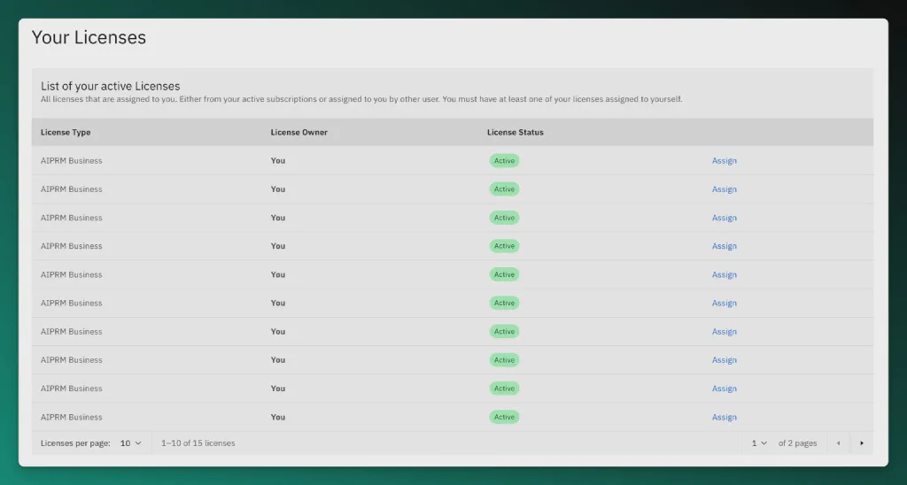Screen dimensions: 907x485
Task: Click the Active badge in last row
Action: coord(504,417)
